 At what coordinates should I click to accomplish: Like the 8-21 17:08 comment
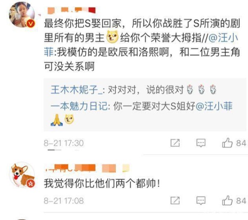tap(234, 201)
